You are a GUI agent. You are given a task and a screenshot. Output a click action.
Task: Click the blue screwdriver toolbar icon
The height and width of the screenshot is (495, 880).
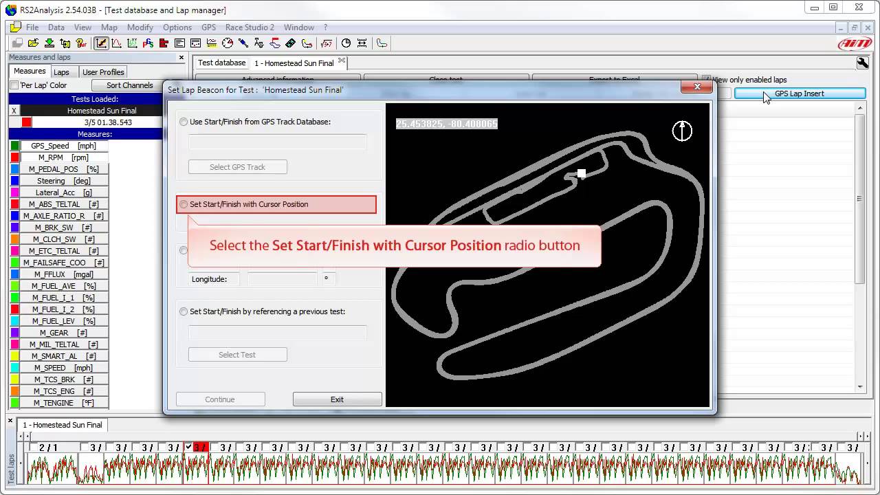[243, 43]
